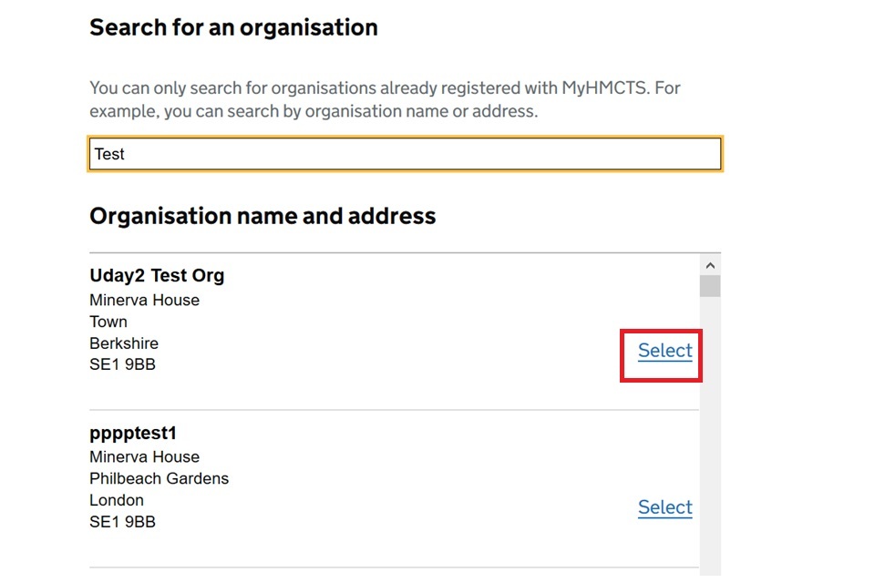The width and height of the screenshot is (875, 583).
Task: Click the results scrollbar up arrow
Action: (710, 265)
